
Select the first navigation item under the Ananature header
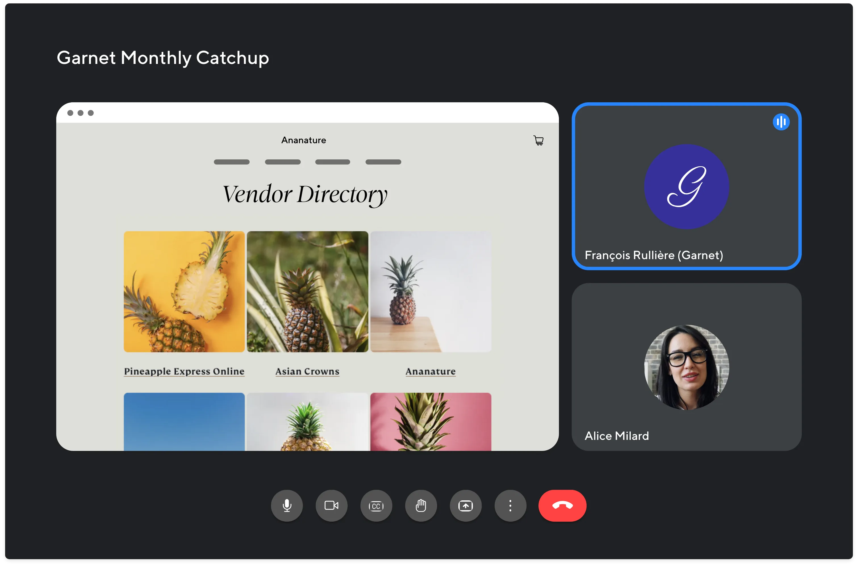(x=232, y=162)
